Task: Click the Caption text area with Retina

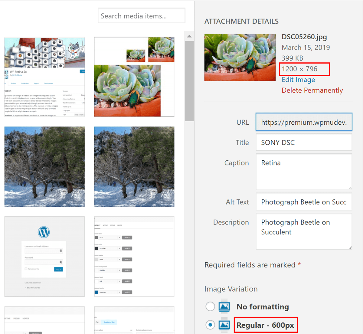Action: coord(304,172)
